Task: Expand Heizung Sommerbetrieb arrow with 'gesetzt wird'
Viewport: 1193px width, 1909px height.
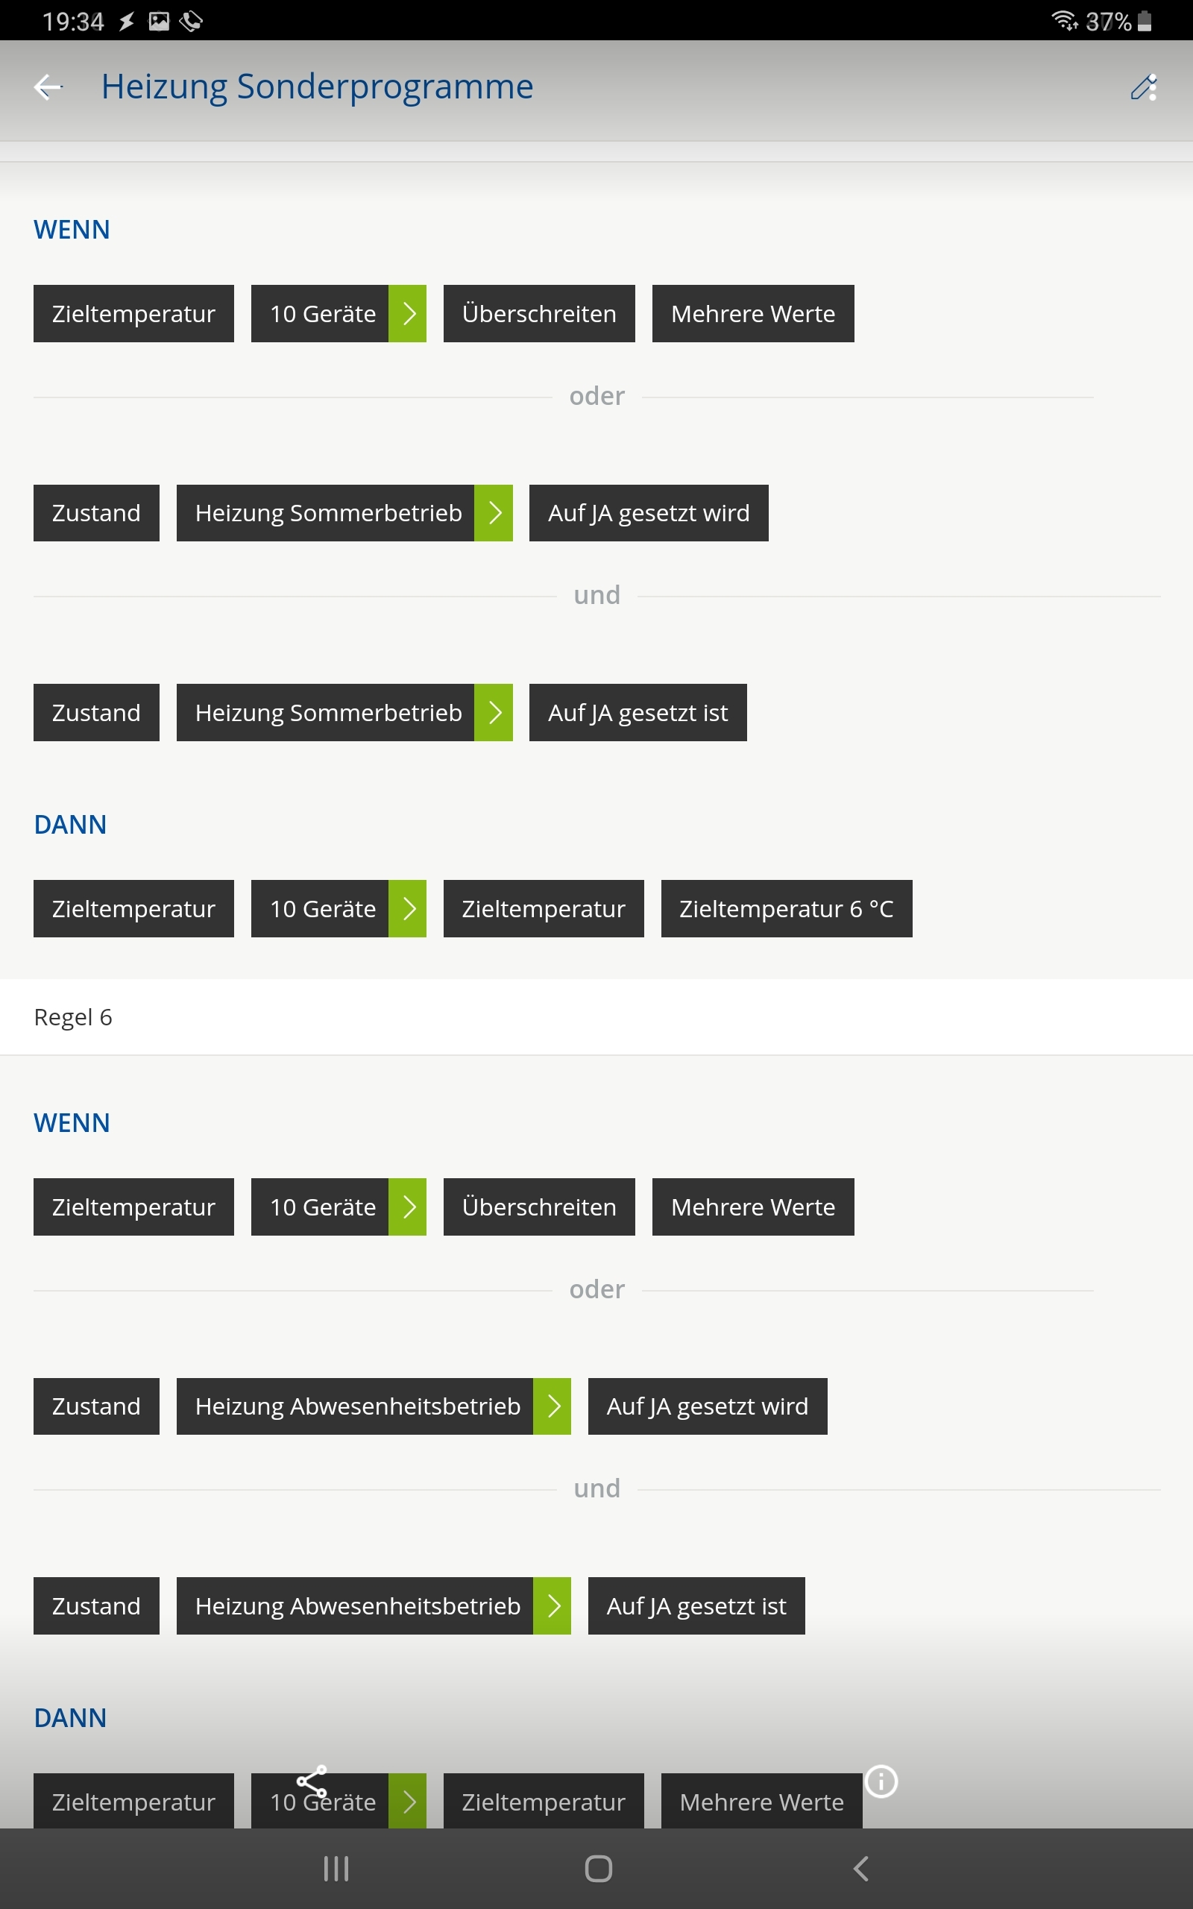Action: click(494, 513)
